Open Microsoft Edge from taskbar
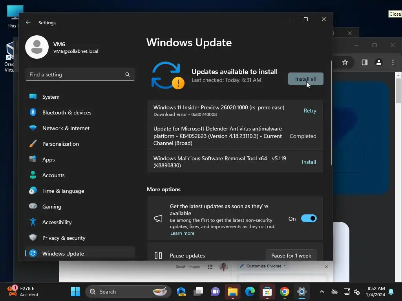Screen dimensions: 402x301 coord(250,292)
